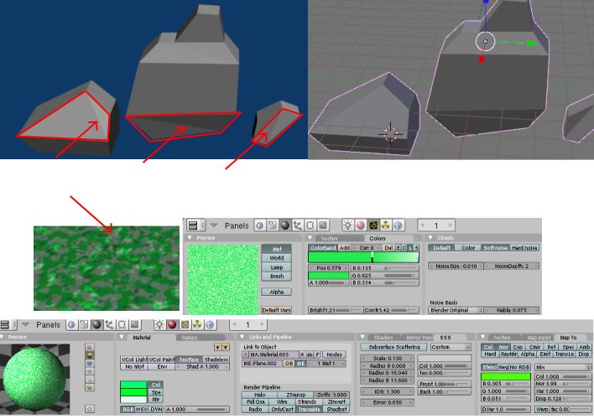Open Object context in the texture buttons header
The width and height of the screenshot is (594, 419).
tap(297, 225)
